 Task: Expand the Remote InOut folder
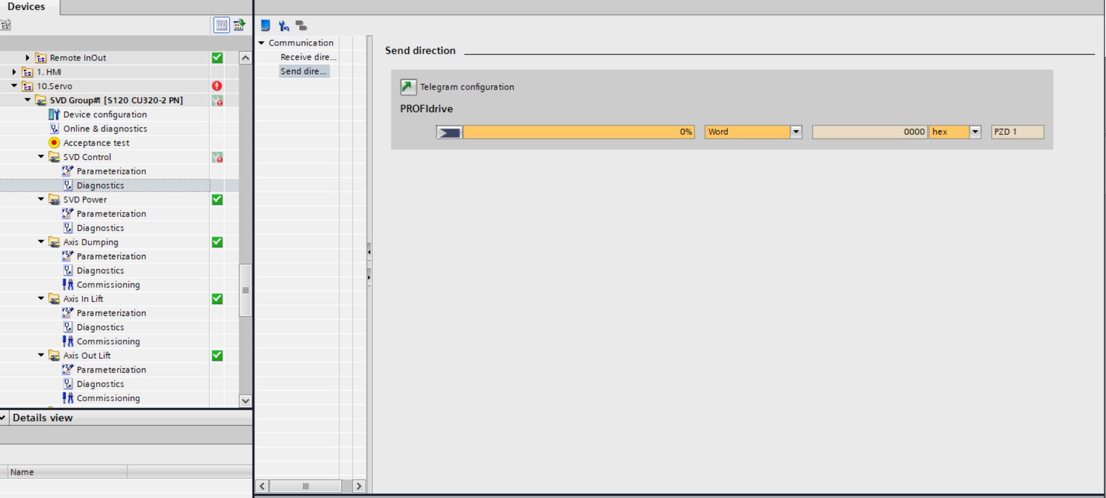pyautogui.click(x=27, y=58)
